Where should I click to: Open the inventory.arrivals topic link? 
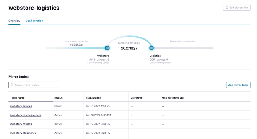[21, 106]
